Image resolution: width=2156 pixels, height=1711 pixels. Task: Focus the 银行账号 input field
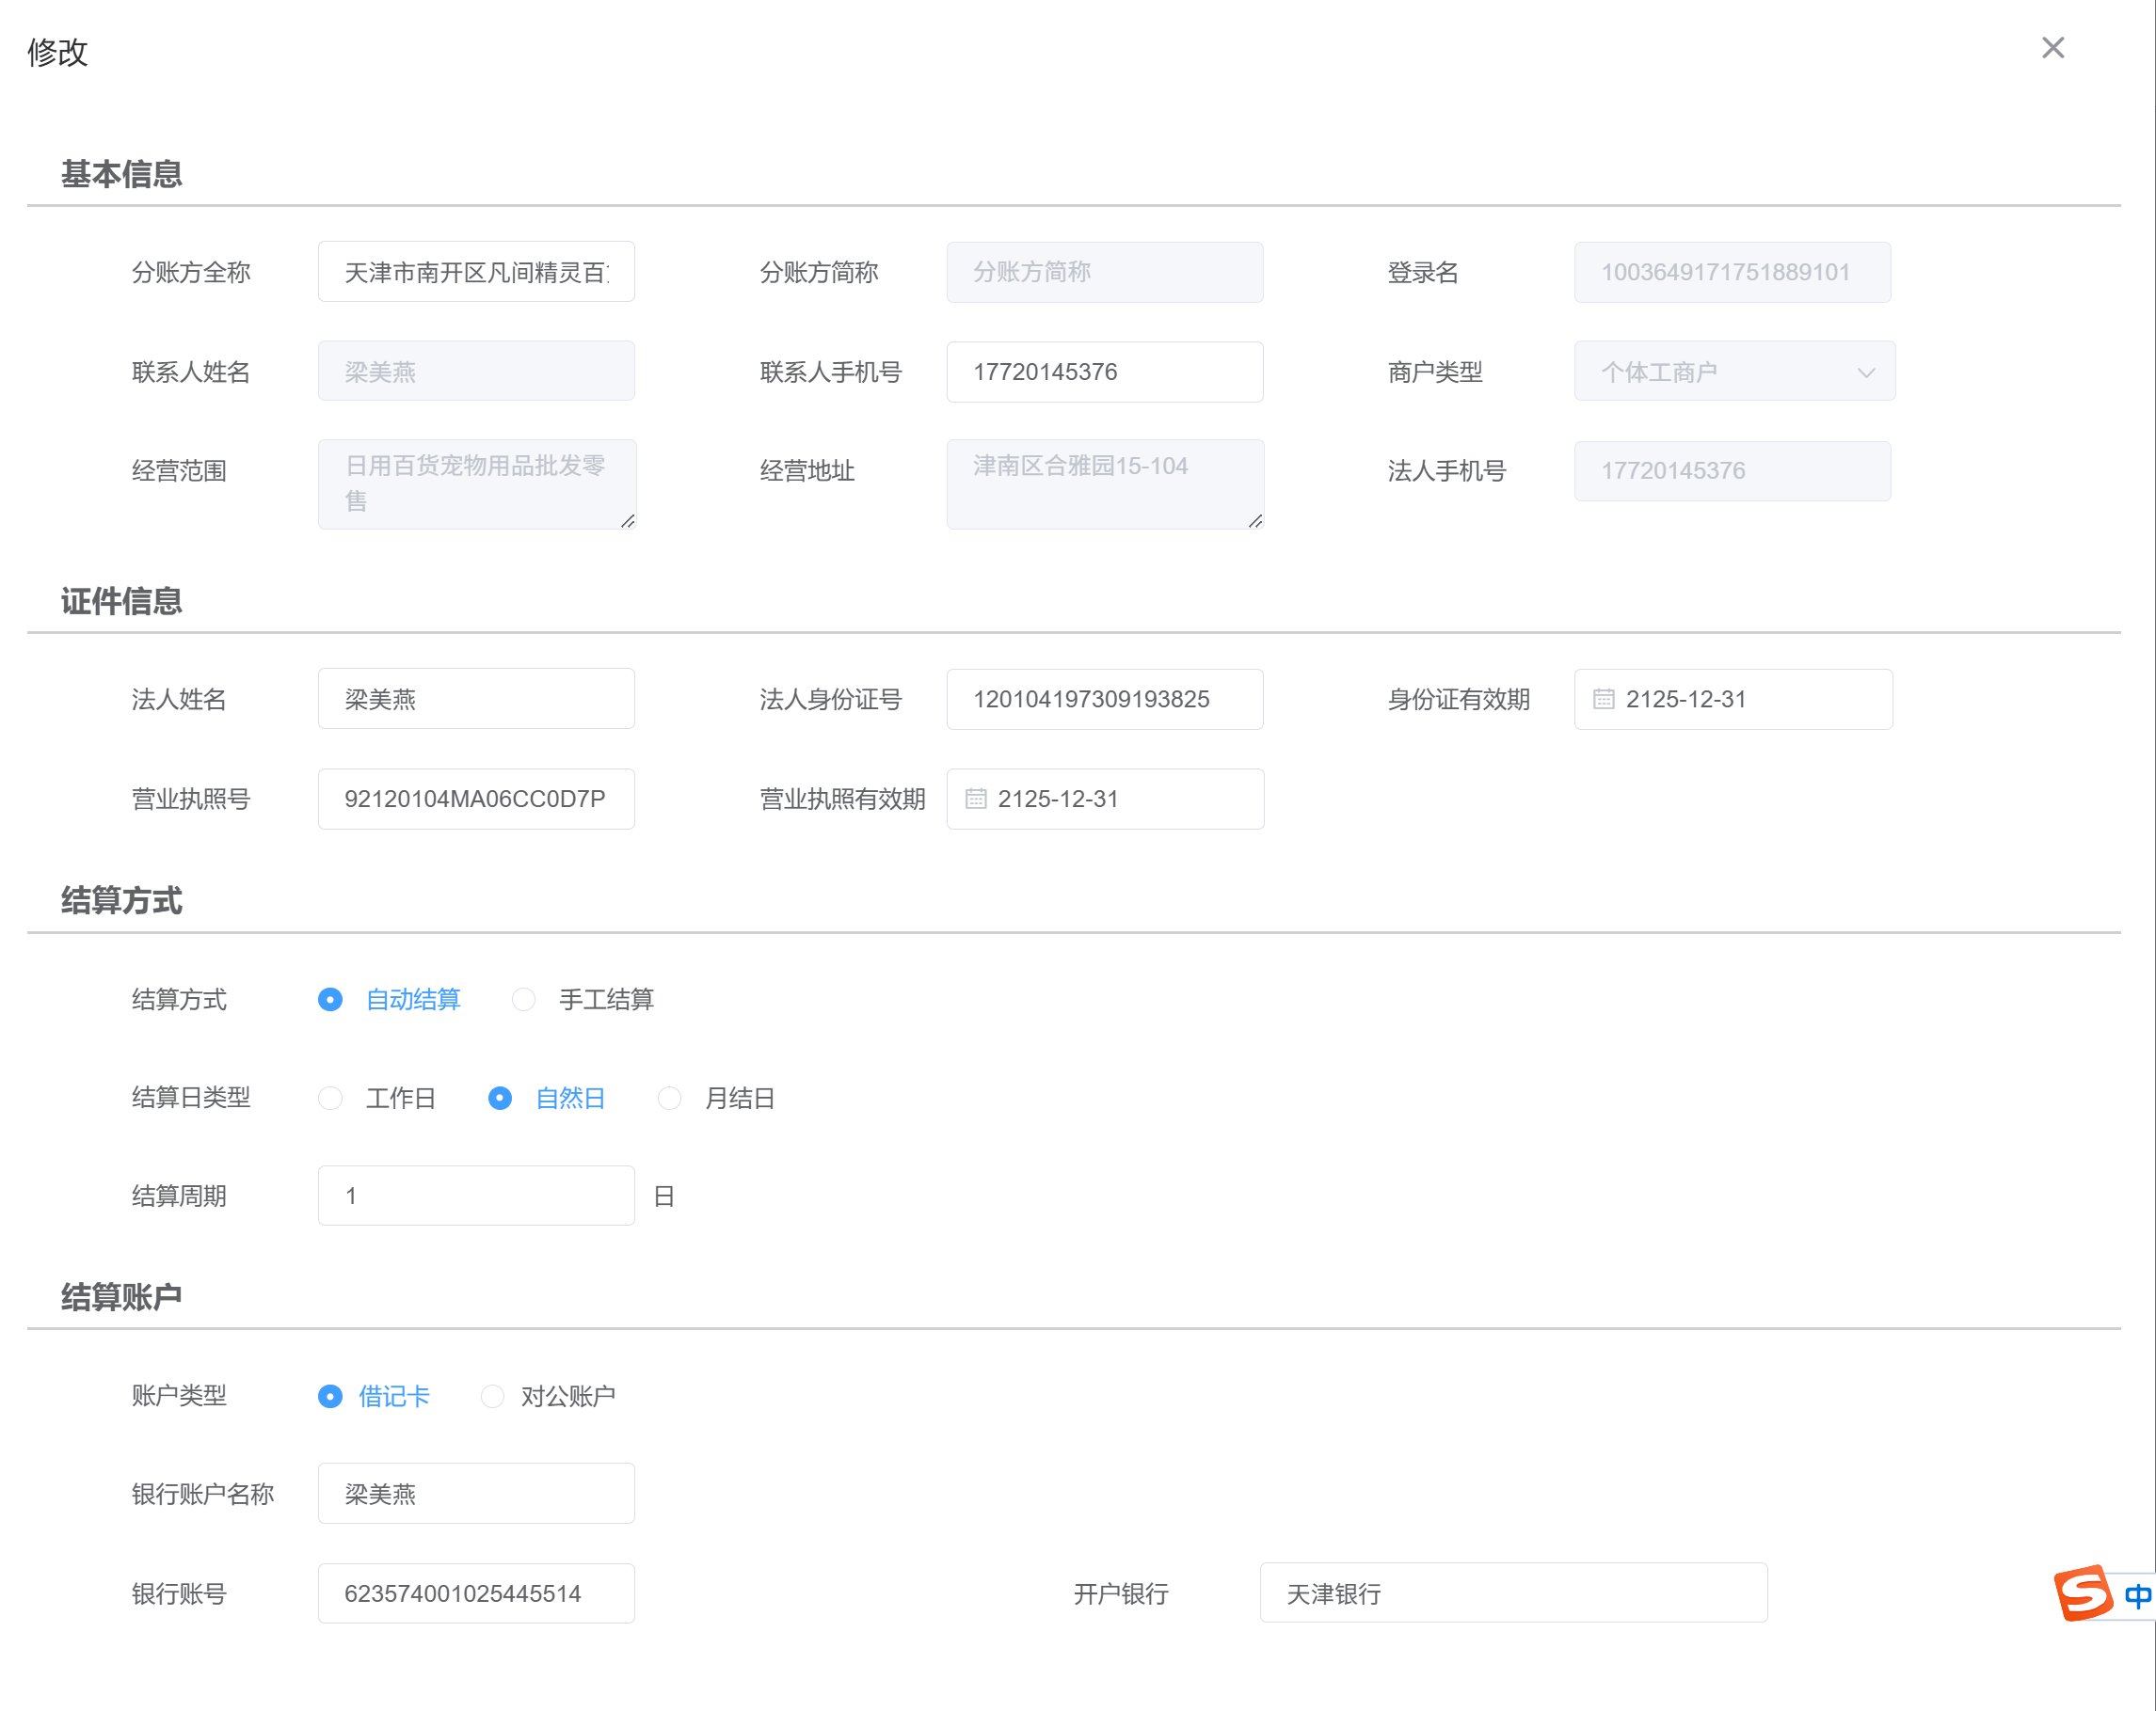[x=476, y=1593]
